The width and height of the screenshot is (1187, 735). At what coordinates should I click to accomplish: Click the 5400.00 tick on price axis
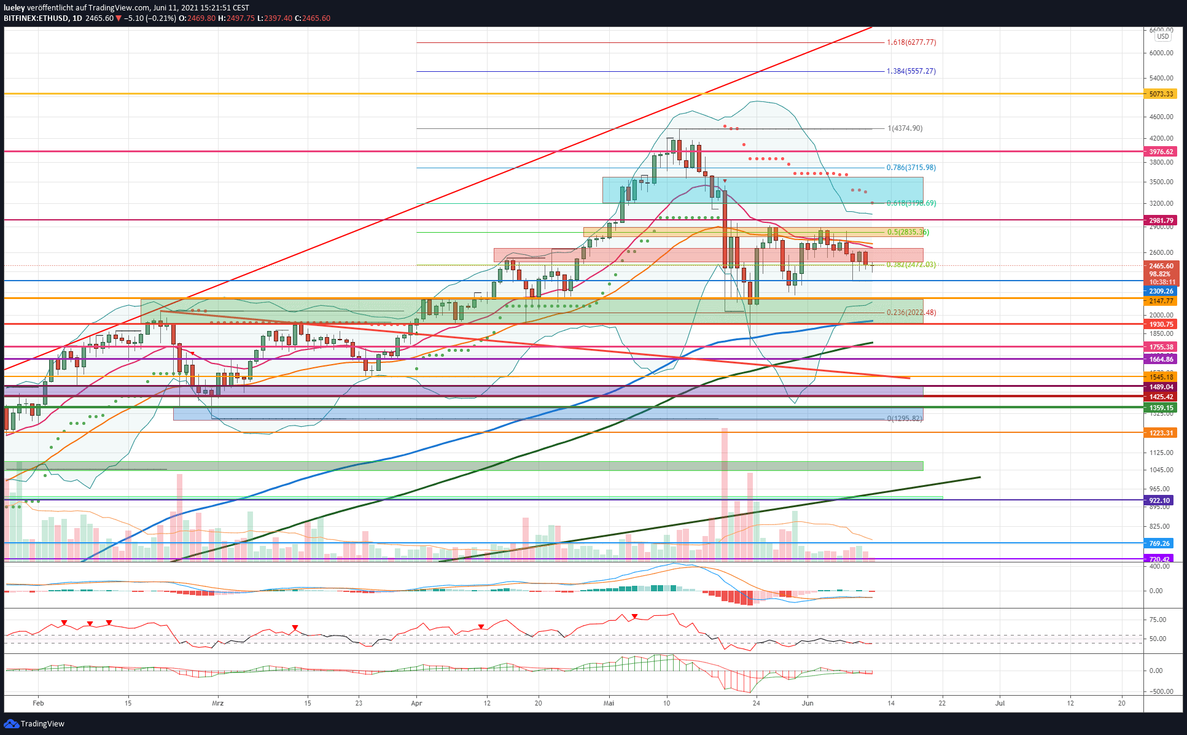[1161, 78]
